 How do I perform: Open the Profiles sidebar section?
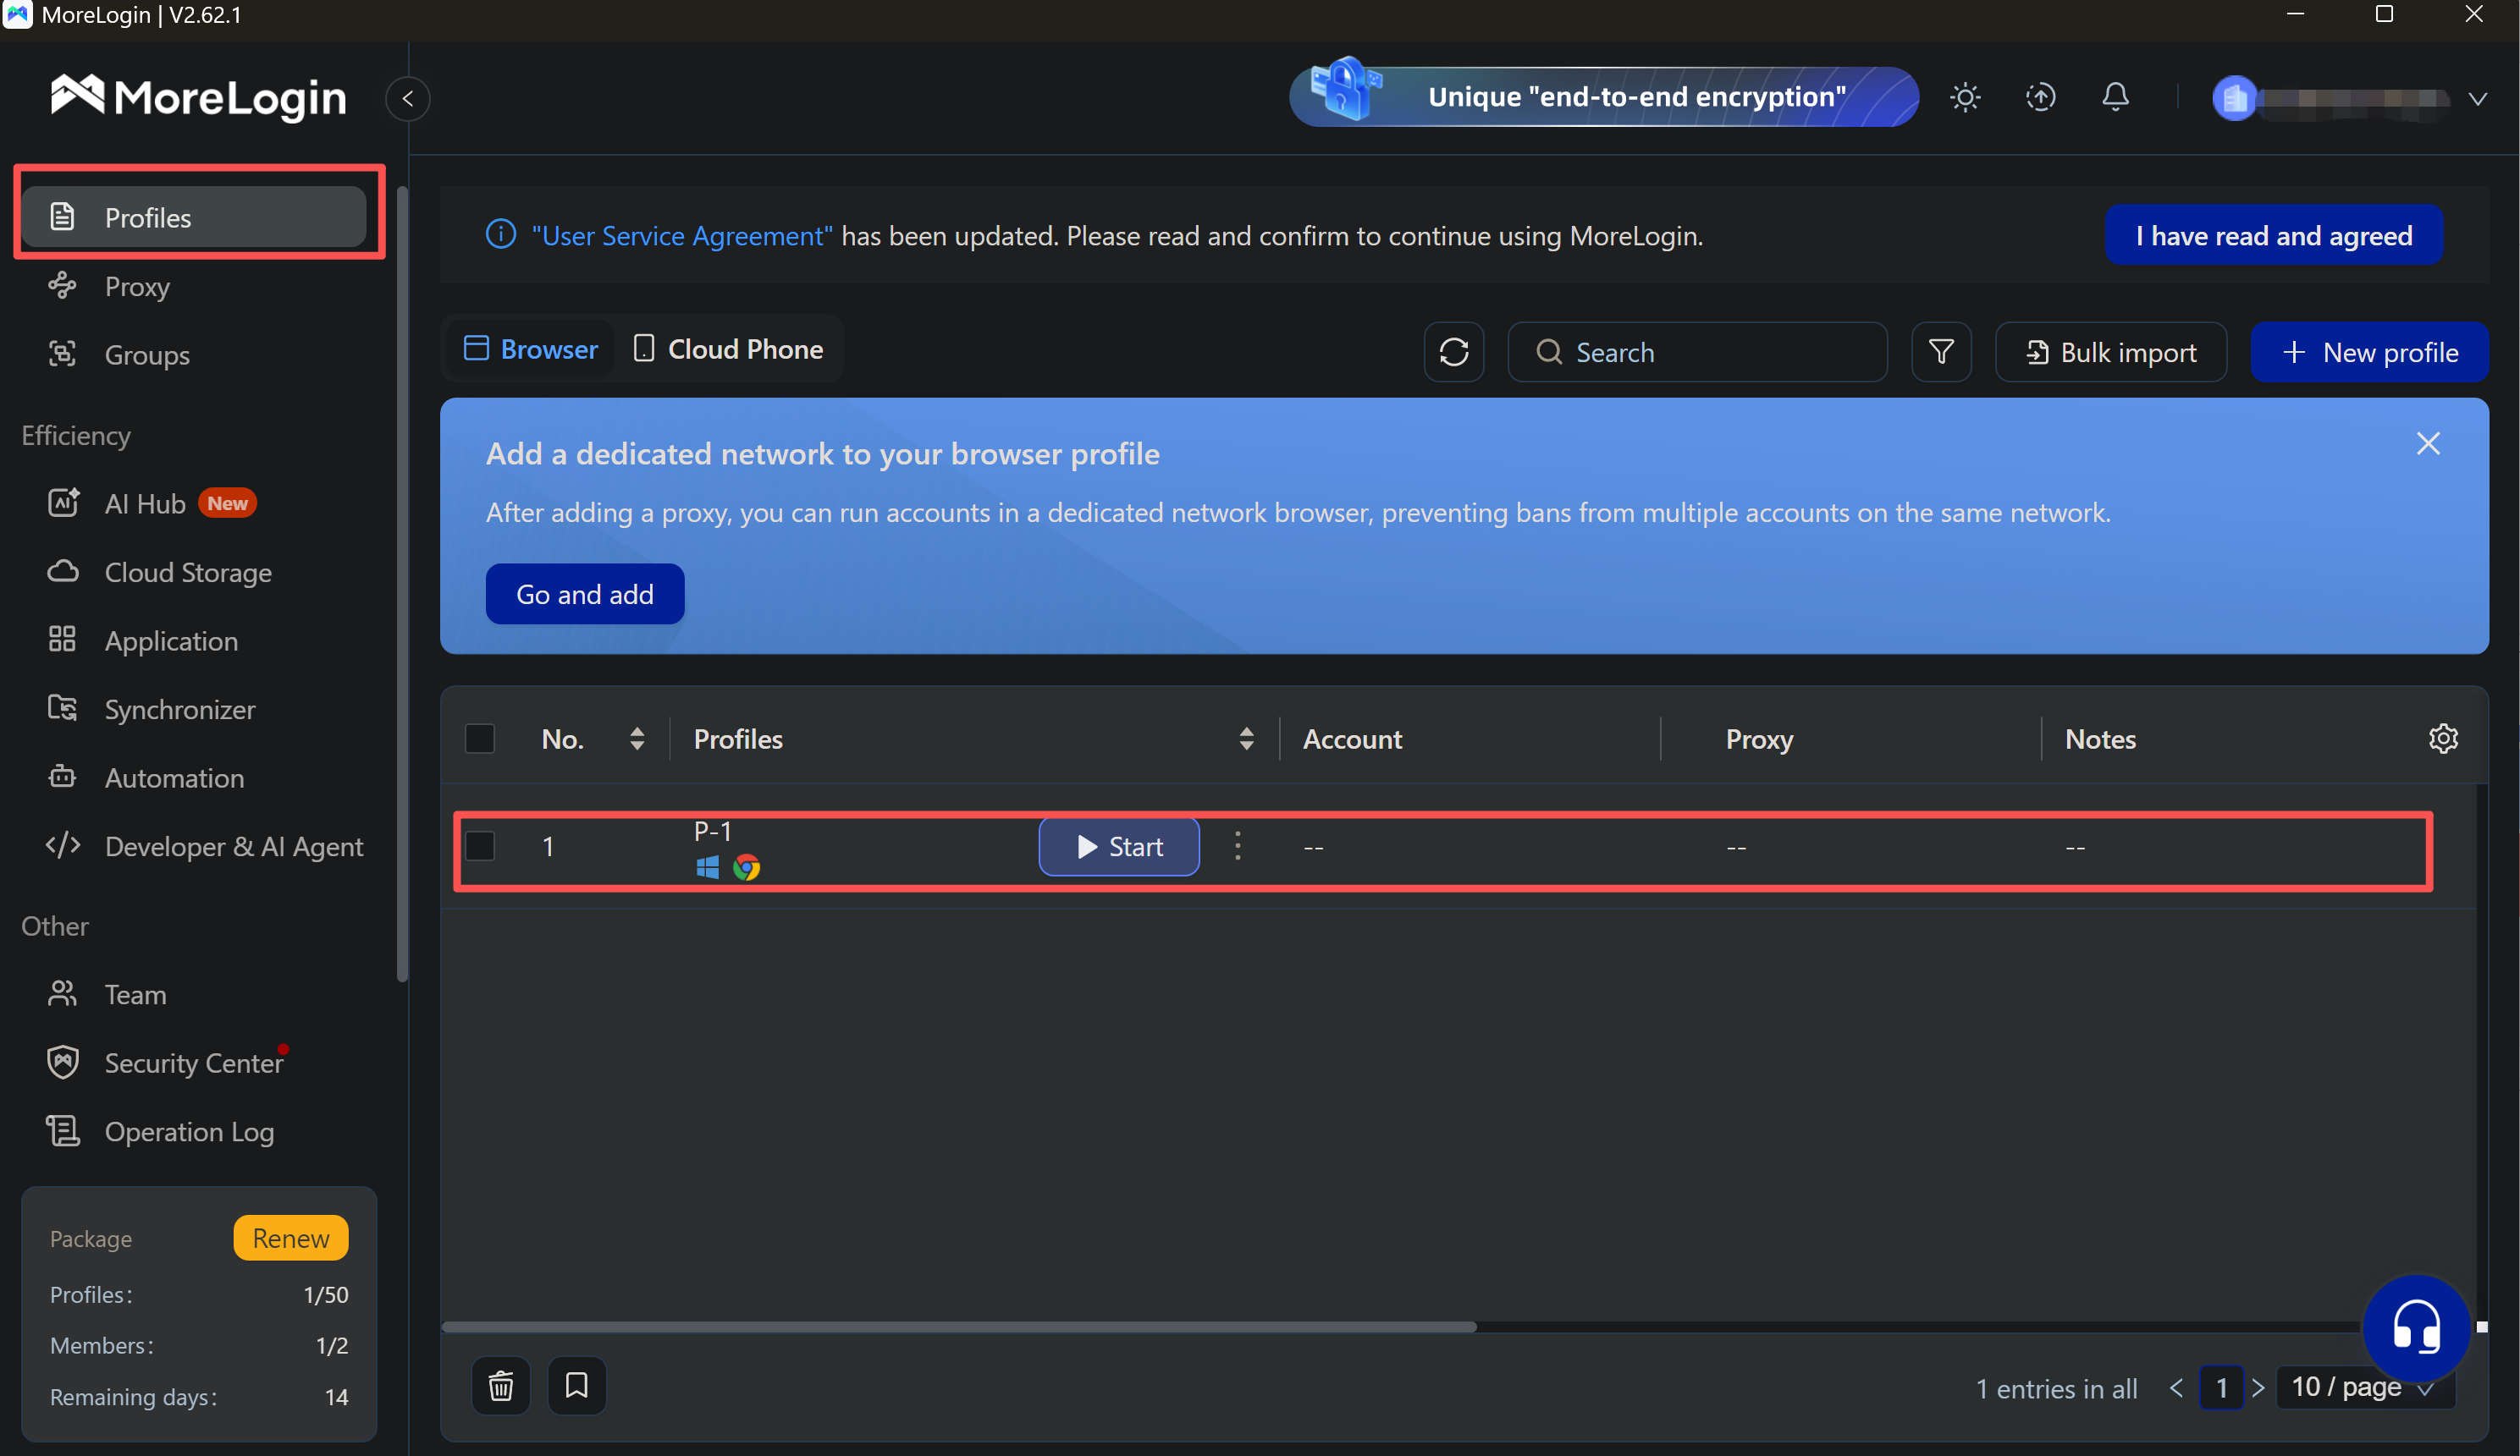(x=194, y=217)
